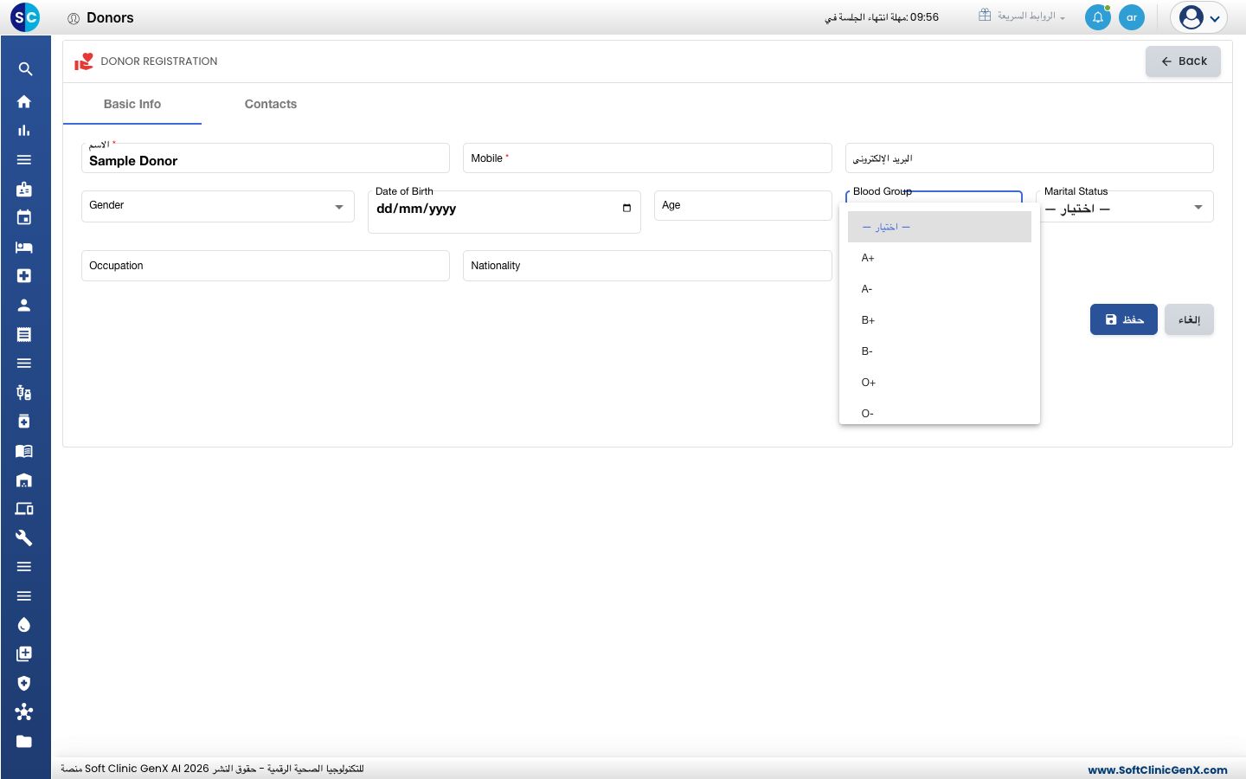Choose O+ in Blood Group list
Image resolution: width=1246 pixels, height=779 pixels.
coord(940,383)
